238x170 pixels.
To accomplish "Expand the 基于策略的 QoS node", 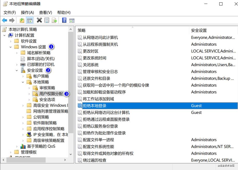I will coord(17,146).
